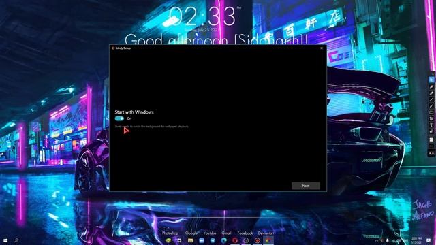This screenshot has width=436, height=245.
Task: Open the Telegram taskbar icon
Action: pyautogui.click(x=213, y=240)
